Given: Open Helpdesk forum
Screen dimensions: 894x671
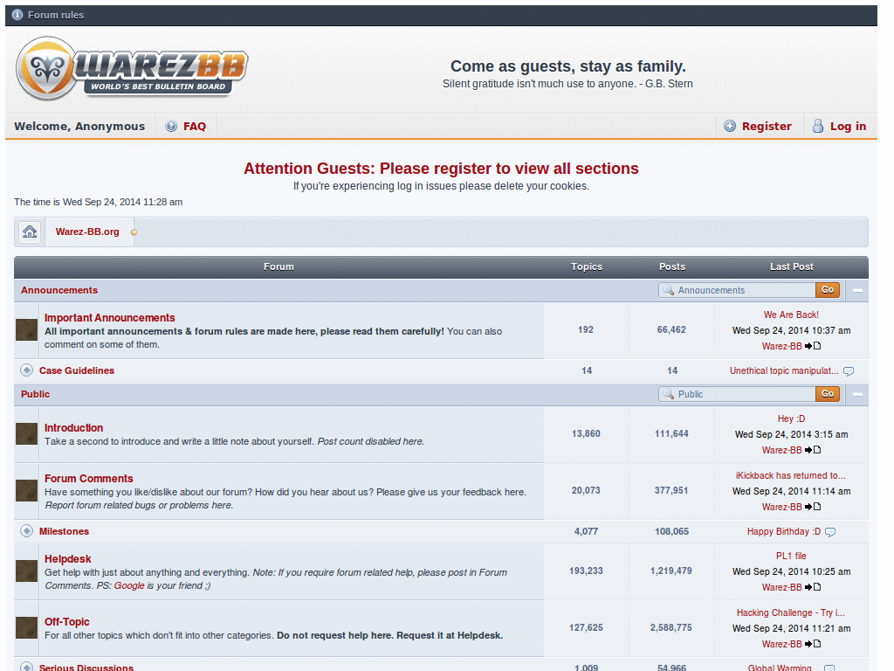Looking at the screenshot, I should coord(68,558).
